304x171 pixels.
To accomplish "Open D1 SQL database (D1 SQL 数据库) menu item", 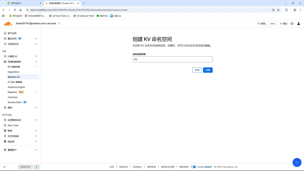I will click(x=15, y=82).
